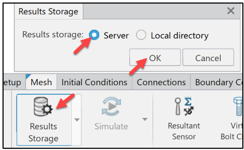Switch to the partially visible Setup tab
Viewport: 244px width, 150px height.
[12, 82]
